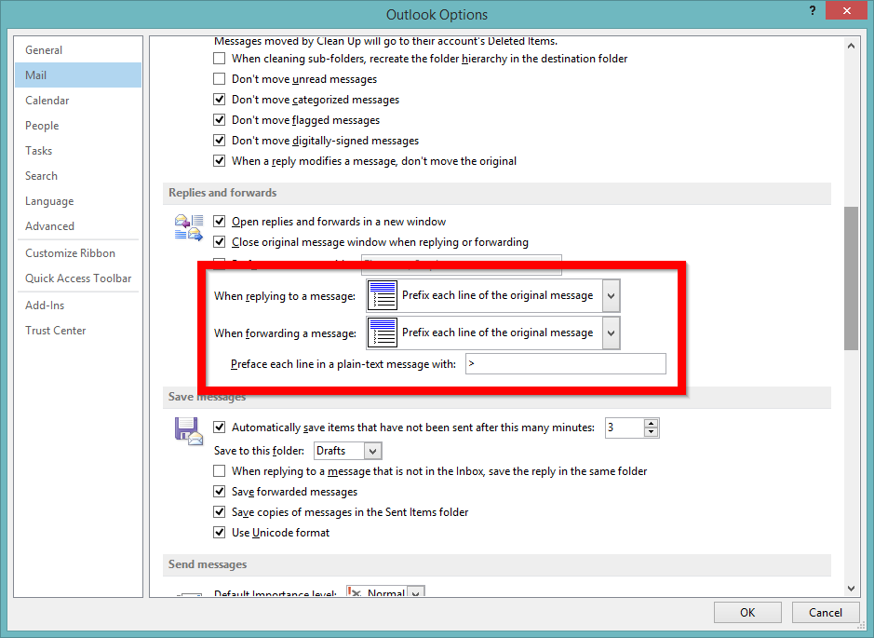The image size is (874, 638).
Task: Toggle 'When a reply modifies a message' checkbox
Action: click(x=220, y=161)
